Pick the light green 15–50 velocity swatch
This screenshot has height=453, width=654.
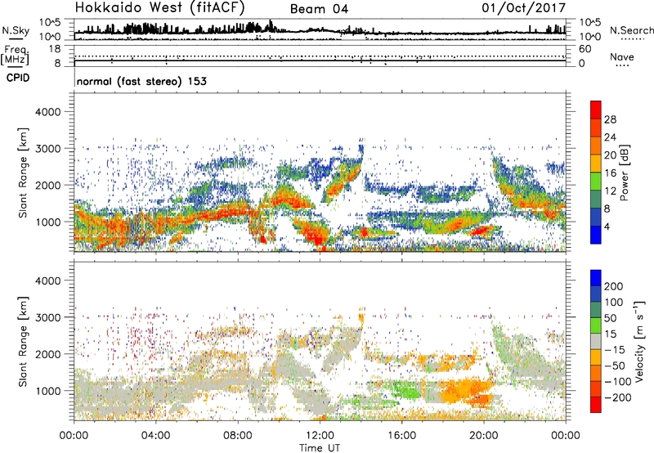point(596,325)
